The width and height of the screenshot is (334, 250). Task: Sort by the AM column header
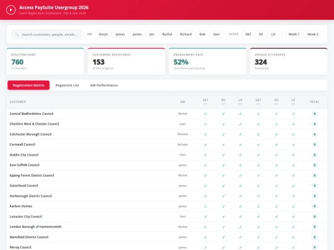182,102
